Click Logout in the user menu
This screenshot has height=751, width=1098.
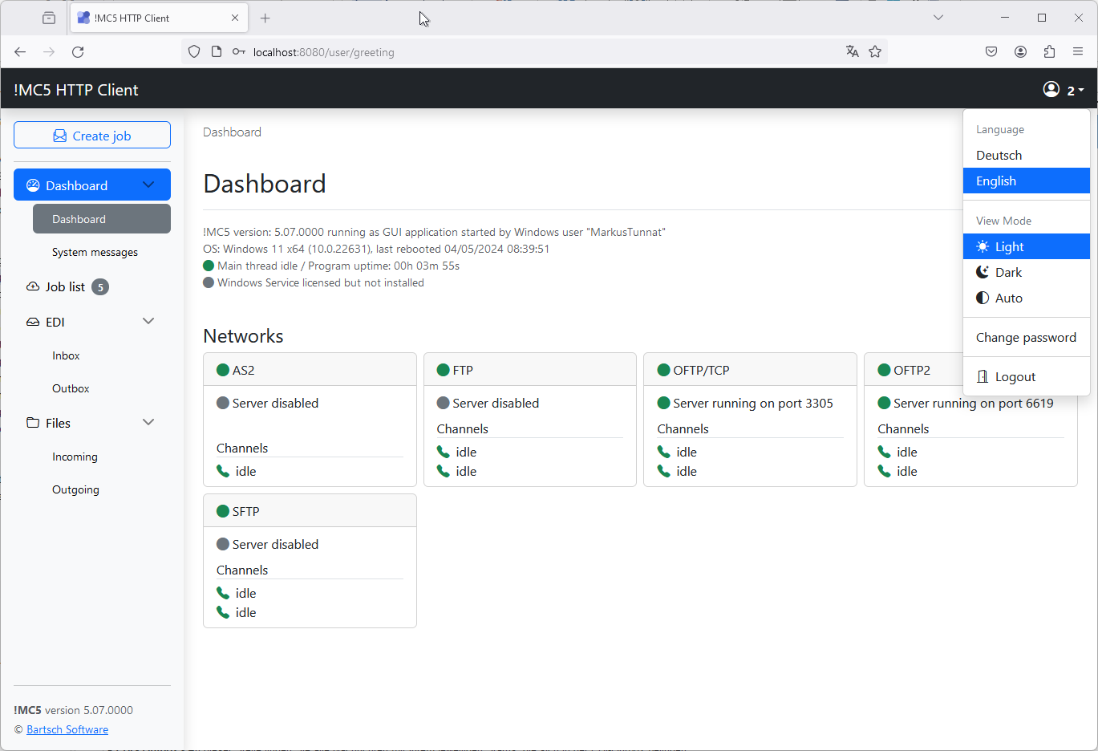click(x=1027, y=376)
